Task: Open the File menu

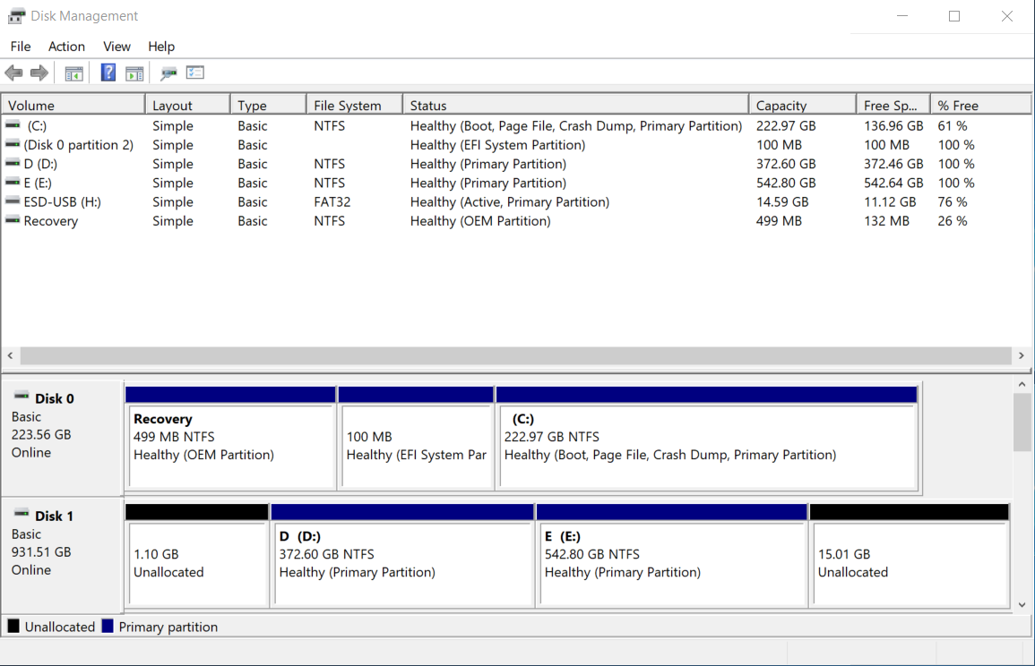Action: (x=21, y=47)
